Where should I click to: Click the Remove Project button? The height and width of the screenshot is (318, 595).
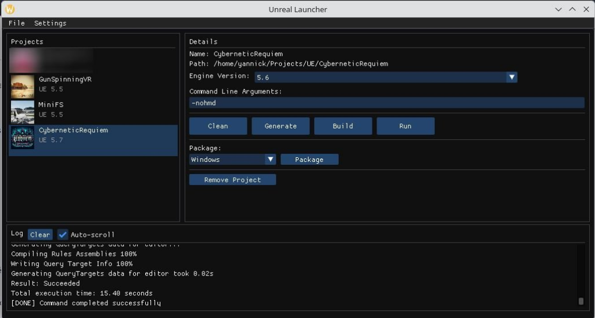point(232,180)
